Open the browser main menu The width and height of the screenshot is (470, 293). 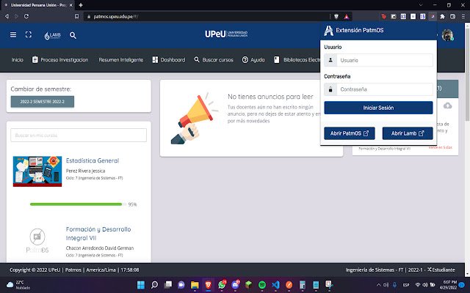(x=463, y=16)
